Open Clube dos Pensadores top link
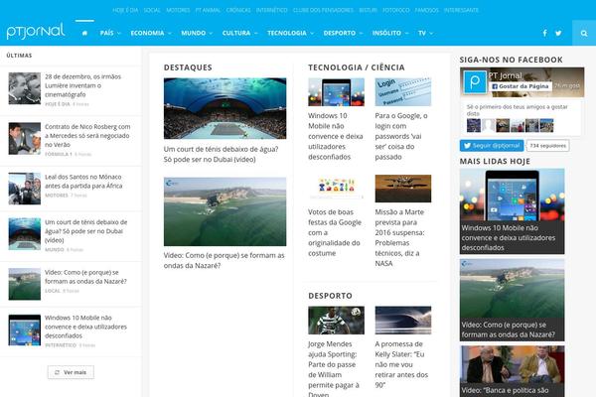The height and width of the screenshot is (397, 596). coord(323,10)
